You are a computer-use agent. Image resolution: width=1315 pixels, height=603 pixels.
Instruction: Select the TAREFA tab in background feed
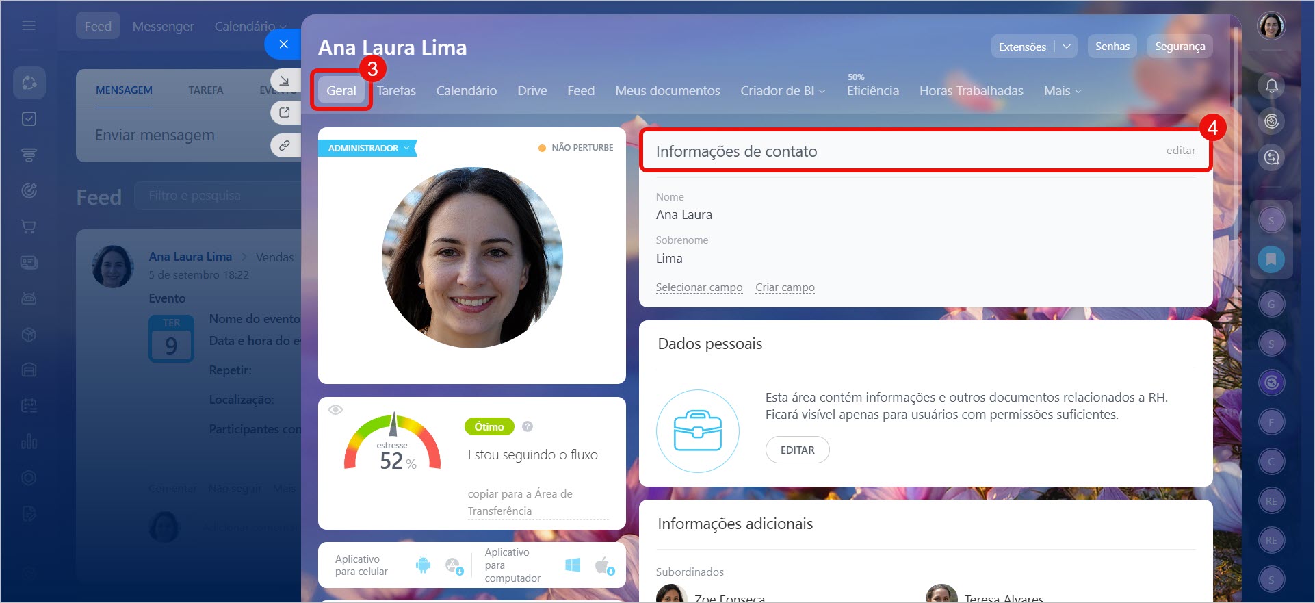tap(206, 90)
